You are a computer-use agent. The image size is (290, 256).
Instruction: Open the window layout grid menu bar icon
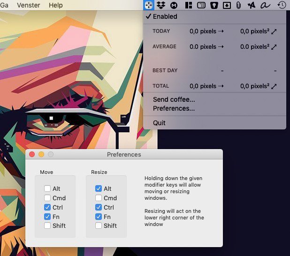pyautogui.click(x=189, y=5)
